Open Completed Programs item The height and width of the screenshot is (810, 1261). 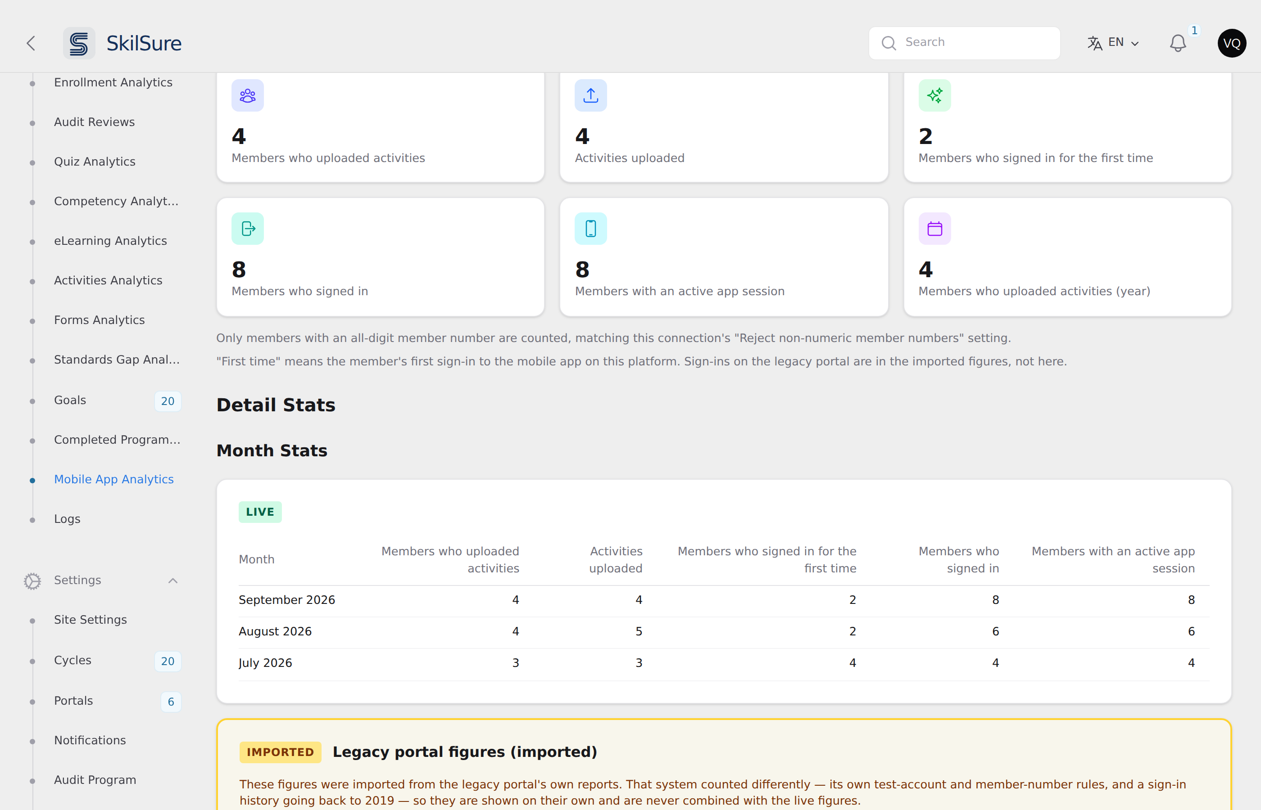click(x=118, y=440)
